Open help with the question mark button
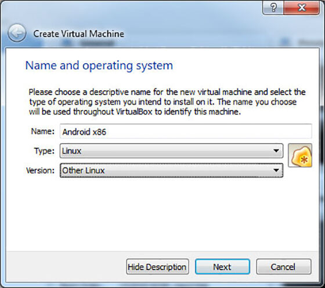The width and height of the screenshot is (325, 288). point(273,8)
